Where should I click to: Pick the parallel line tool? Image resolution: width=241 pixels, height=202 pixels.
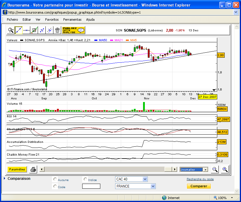point(50,30)
